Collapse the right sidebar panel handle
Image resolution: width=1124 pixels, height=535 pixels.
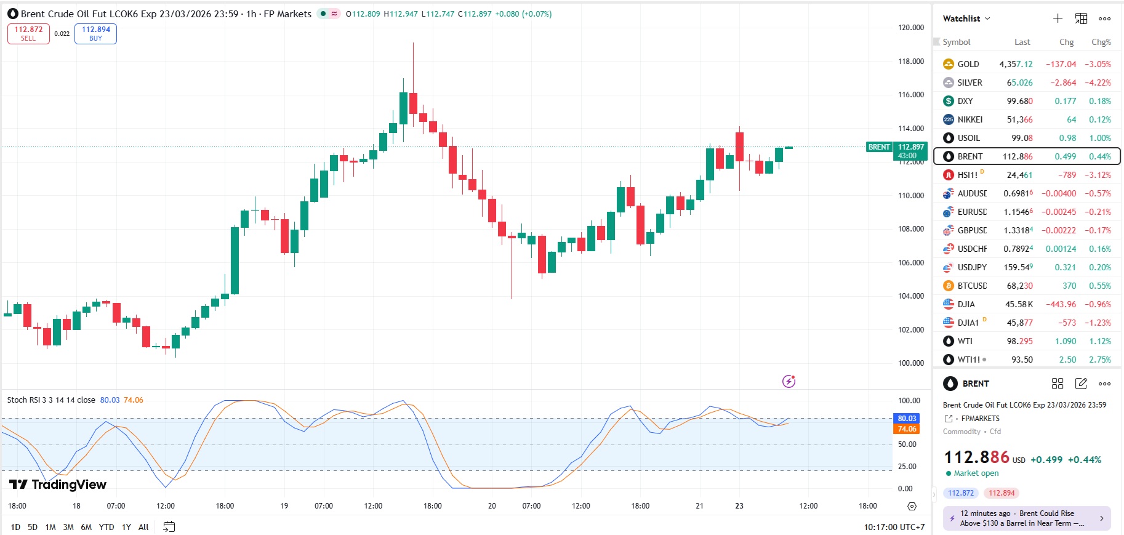tap(934, 493)
